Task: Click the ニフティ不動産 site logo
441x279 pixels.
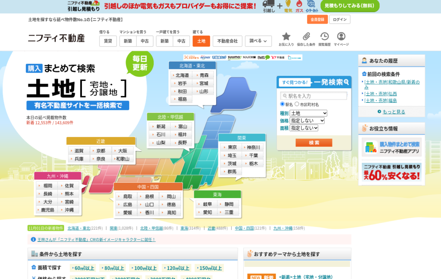Action: tap(56, 38)
